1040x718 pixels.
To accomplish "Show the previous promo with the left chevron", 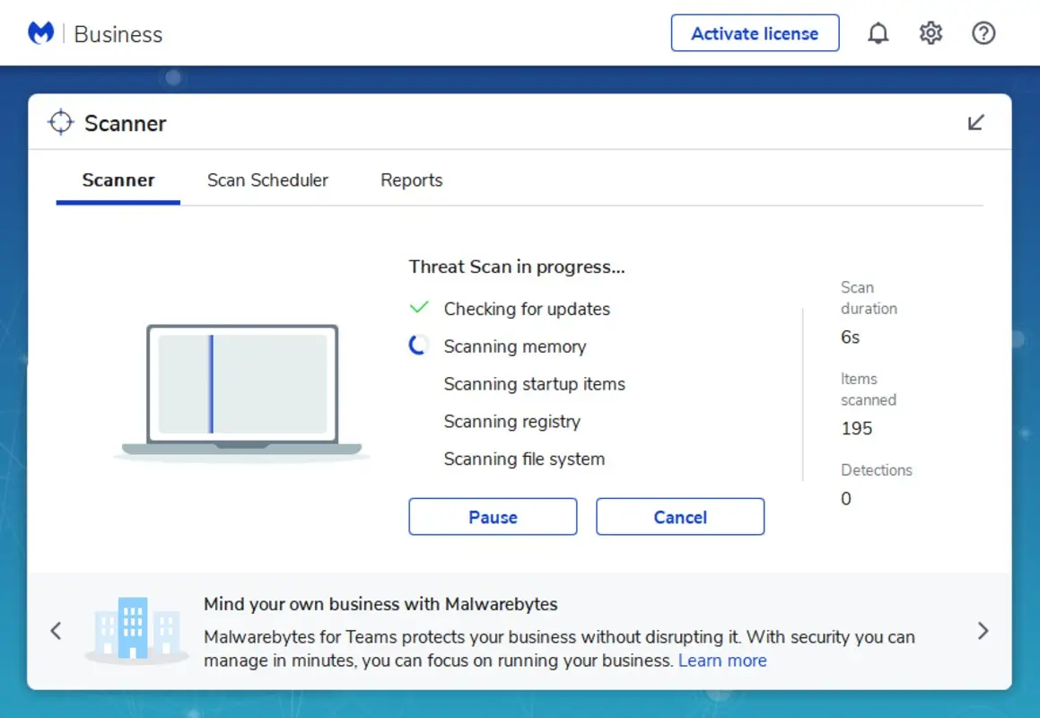I will 56,630.
